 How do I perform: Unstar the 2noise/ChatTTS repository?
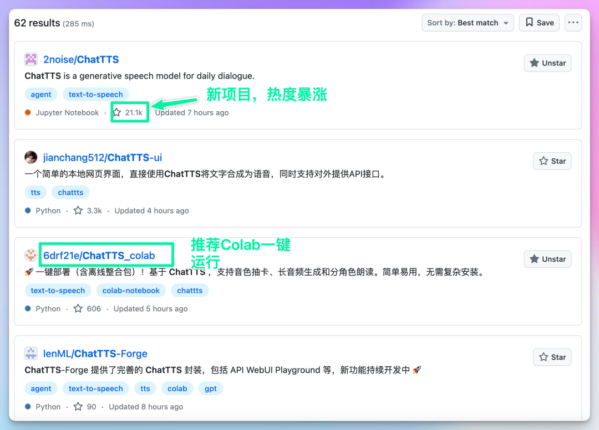(x=547, y=63)
